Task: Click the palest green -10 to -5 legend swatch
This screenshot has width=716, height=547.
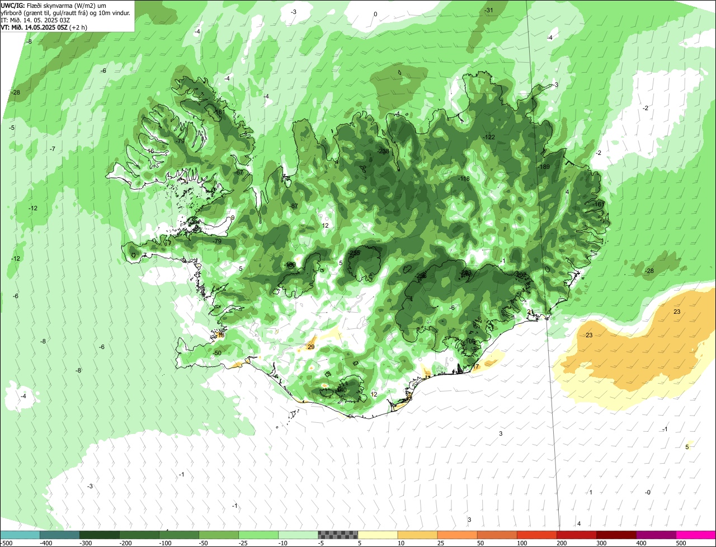Action: point(298,535)
